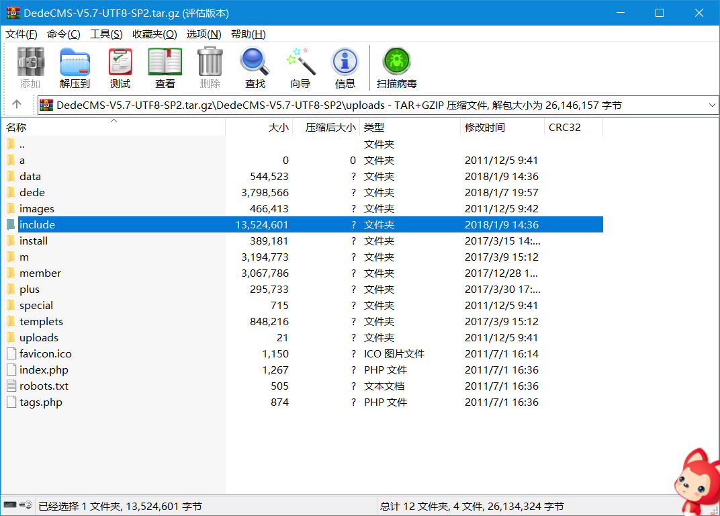
Task: Click the '文本文档' type cell
Action: 384,386
